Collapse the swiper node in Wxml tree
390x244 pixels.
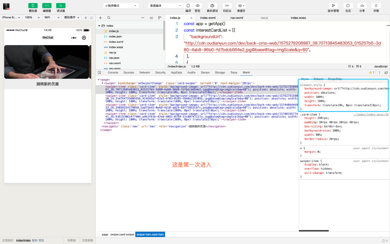[102, 83]
